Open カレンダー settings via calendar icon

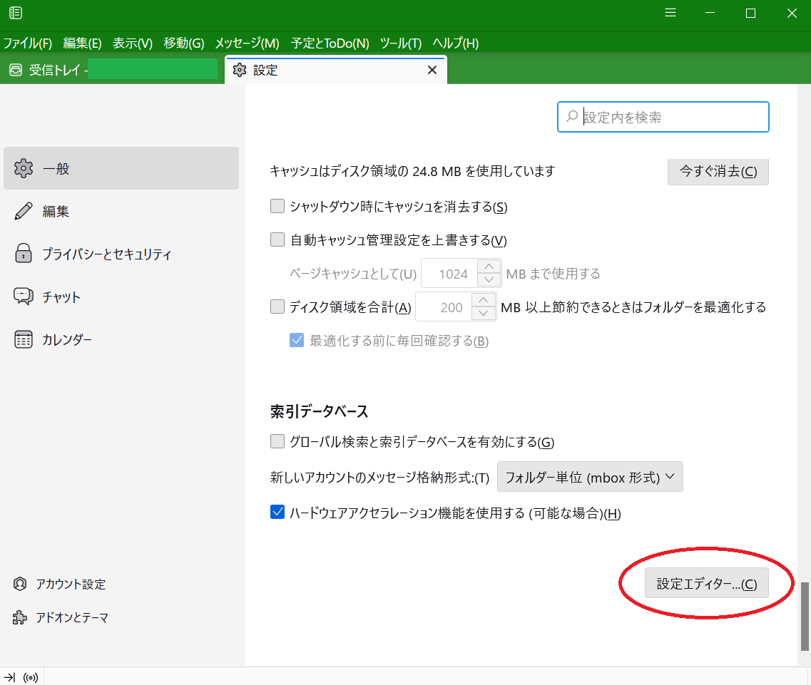[x=24, y=339]
